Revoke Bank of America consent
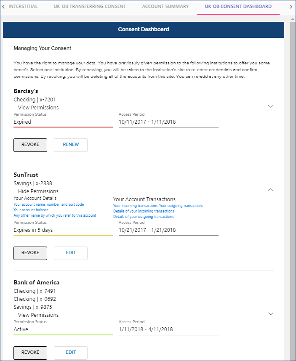The image size is (296, 361). (x=30, y=353)
